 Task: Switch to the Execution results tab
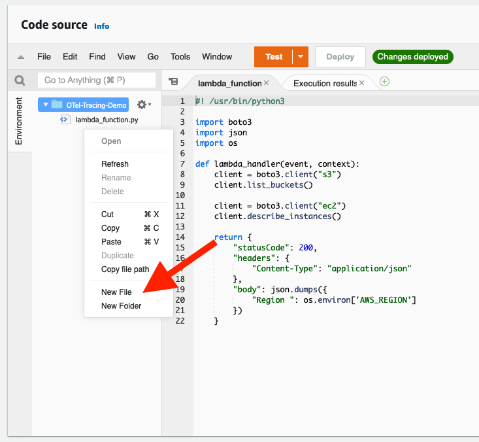tap(325, 83)
